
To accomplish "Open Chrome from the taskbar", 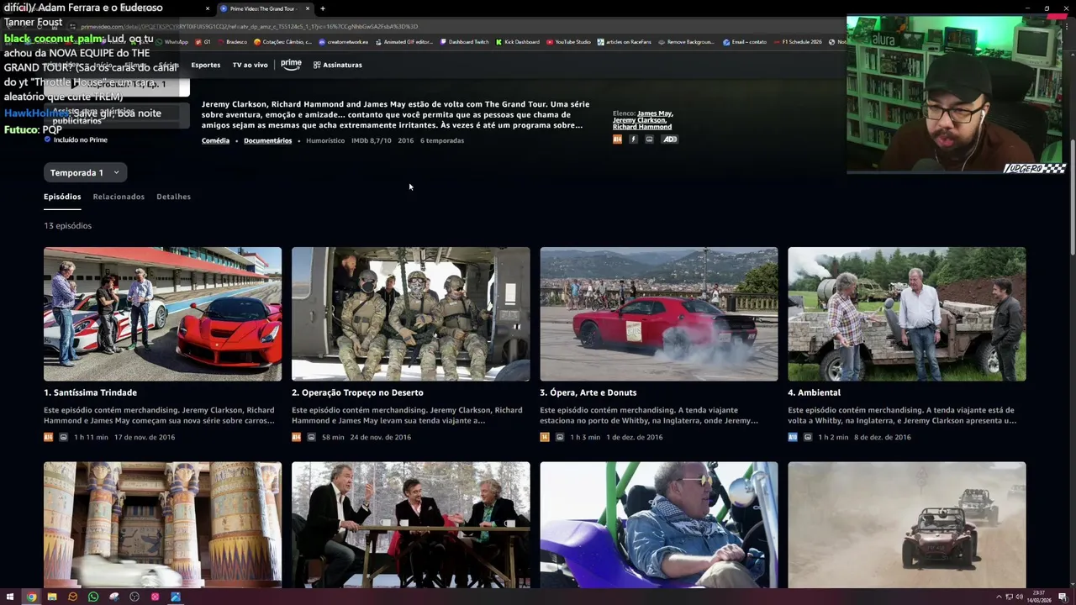I will [31, 597].
